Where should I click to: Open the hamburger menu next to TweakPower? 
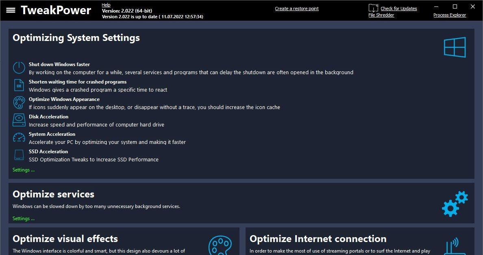pos(11,10)
